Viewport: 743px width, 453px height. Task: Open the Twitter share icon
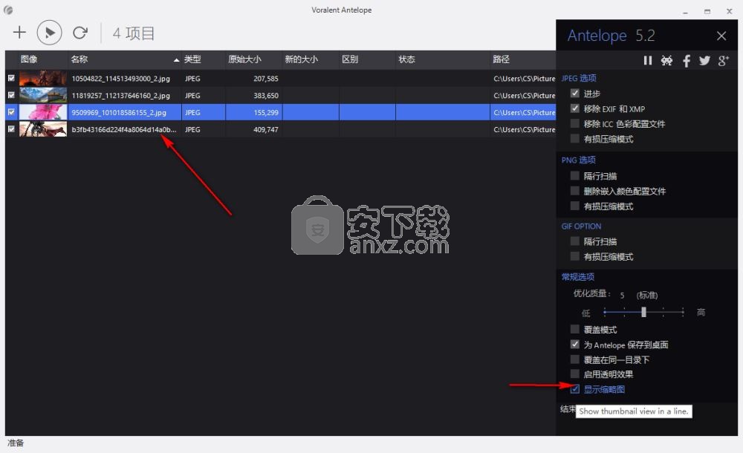(704, 61)
